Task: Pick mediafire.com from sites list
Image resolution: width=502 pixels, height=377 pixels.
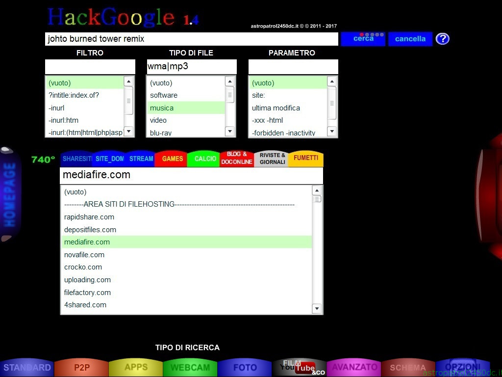Action: click(186, 242)
